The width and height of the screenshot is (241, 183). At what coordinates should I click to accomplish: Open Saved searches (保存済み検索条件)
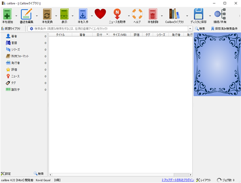click(x=225, y=29)
